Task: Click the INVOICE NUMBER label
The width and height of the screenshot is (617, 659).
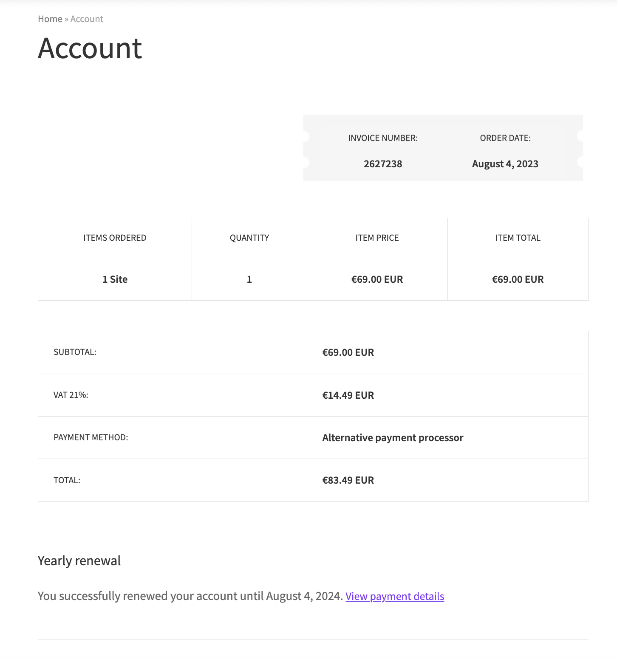Action: click(383, 138)
